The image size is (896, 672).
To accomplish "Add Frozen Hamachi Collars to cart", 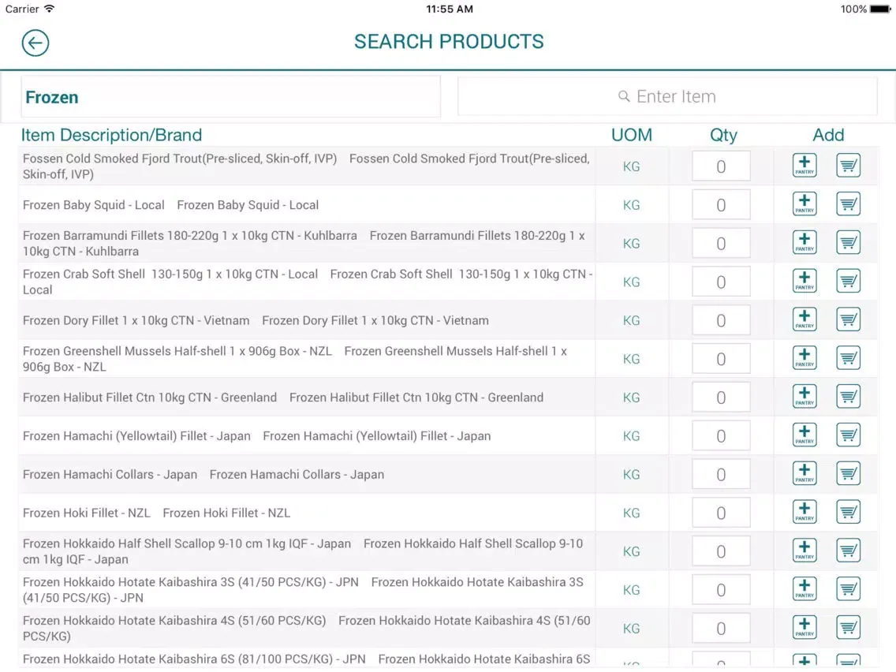I will (848, 474).
